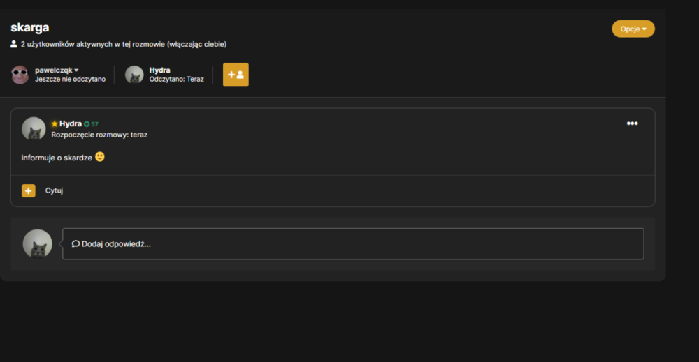
Task: Open pawelczqk's avatar in participants list
Action: tap(20, 75)
